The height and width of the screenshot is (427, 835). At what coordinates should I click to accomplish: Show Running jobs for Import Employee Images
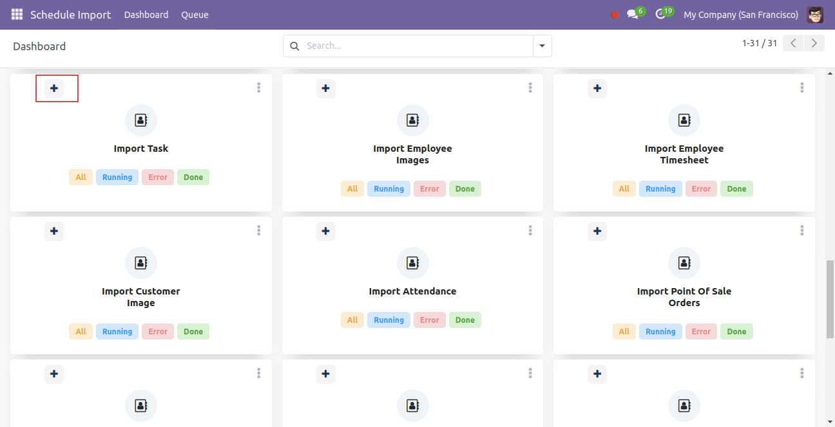(x=389, y=189)
